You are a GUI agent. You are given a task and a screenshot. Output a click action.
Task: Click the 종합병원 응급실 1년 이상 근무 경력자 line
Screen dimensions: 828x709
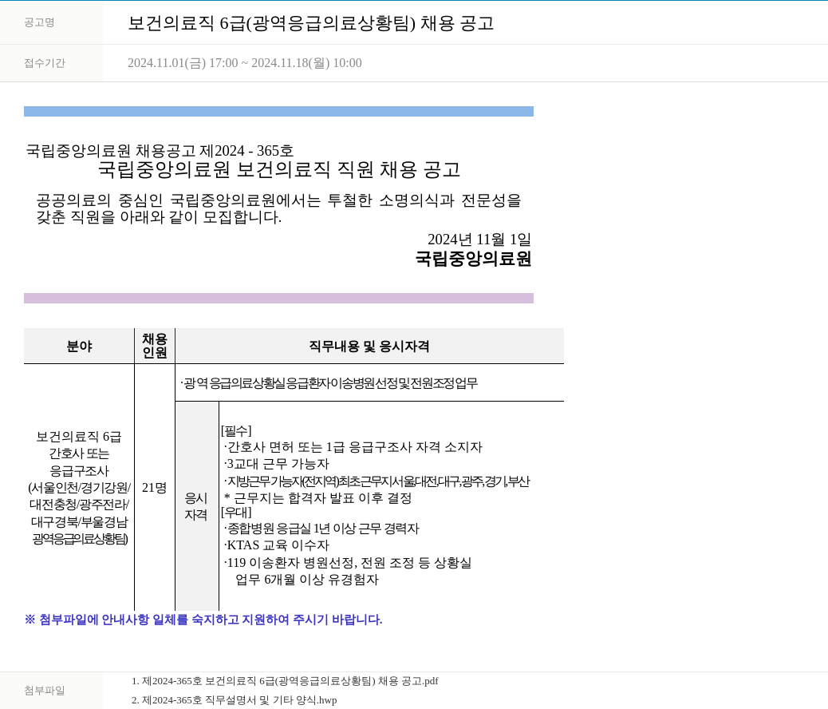pos(321,529)
